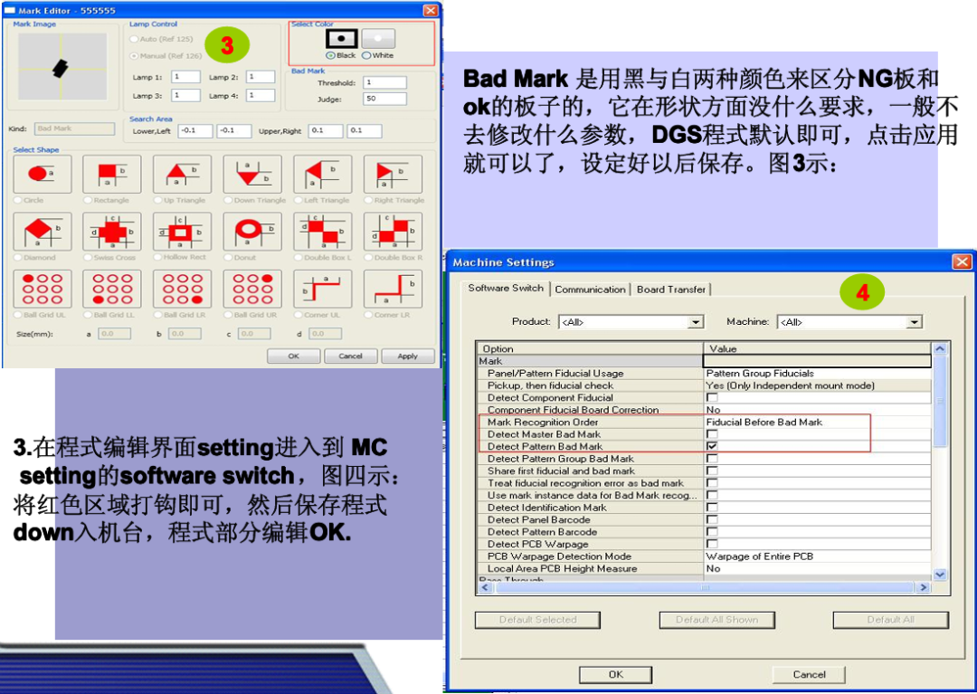This screenshot has width=977, height=694.
Task: Click the Default Selected button
Action: tap(537, 620)
